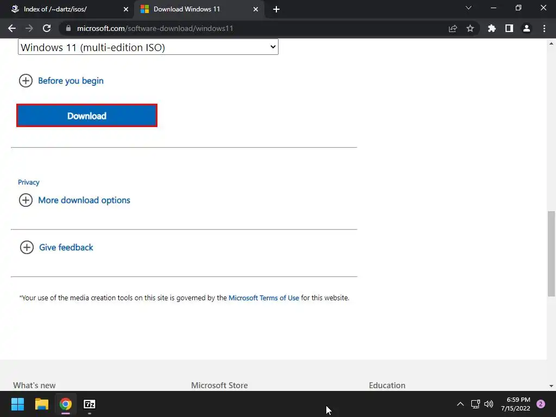Viewport: 556px width, 417px height.
Task: Close the 'Download Windows 11' tab
Action: (x=256, y=9)
